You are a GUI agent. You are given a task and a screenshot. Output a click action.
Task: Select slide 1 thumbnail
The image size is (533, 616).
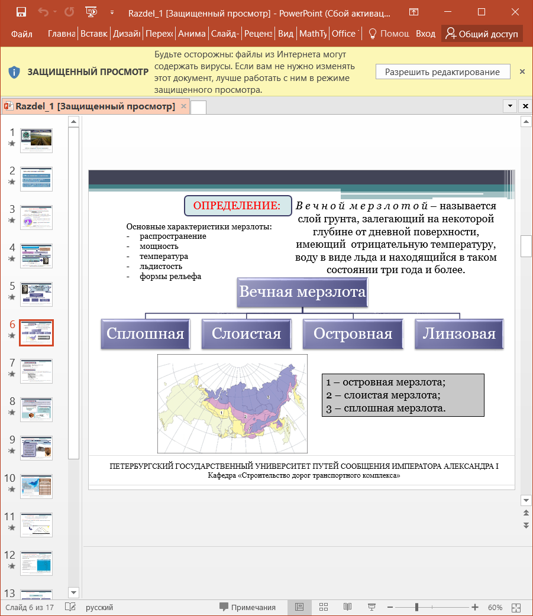[x=36, y=140]
